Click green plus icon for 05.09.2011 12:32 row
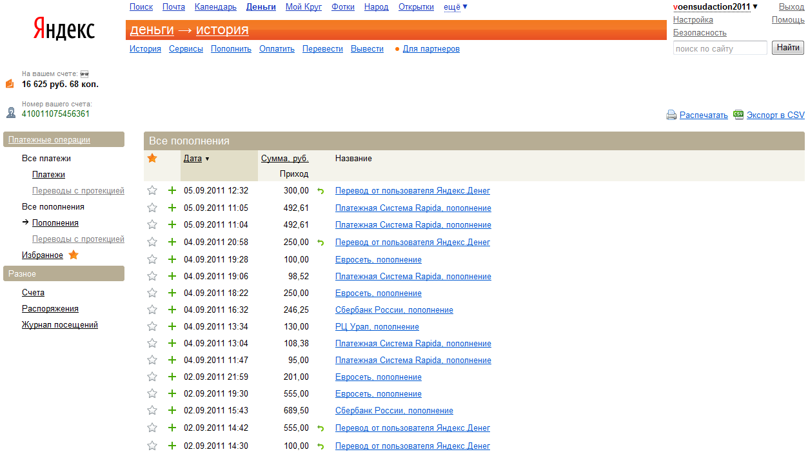Image resolution: width=808 pixels, height=454 pixels. coord(172,190)
